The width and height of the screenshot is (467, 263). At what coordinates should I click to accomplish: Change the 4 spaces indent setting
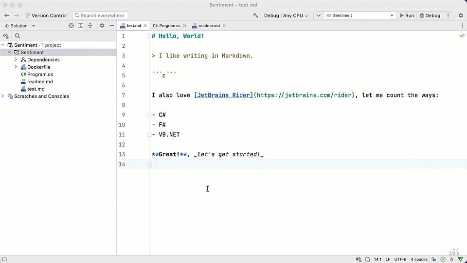(419, 260)
